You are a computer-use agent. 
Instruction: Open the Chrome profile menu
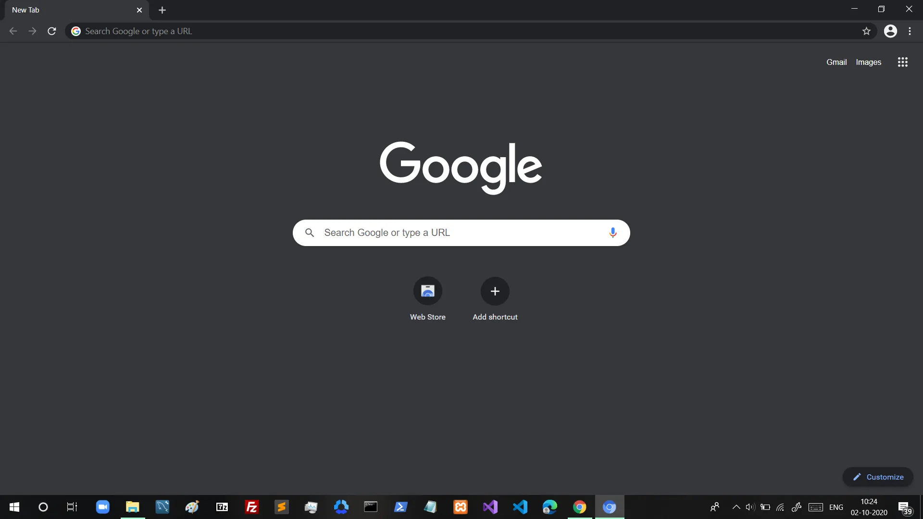point(891,31)
